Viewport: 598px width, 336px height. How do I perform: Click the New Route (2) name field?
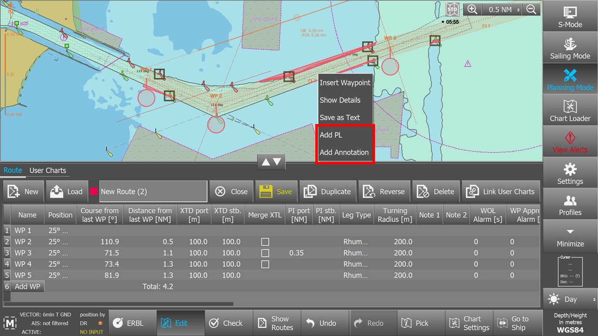(x=153, y=192)
